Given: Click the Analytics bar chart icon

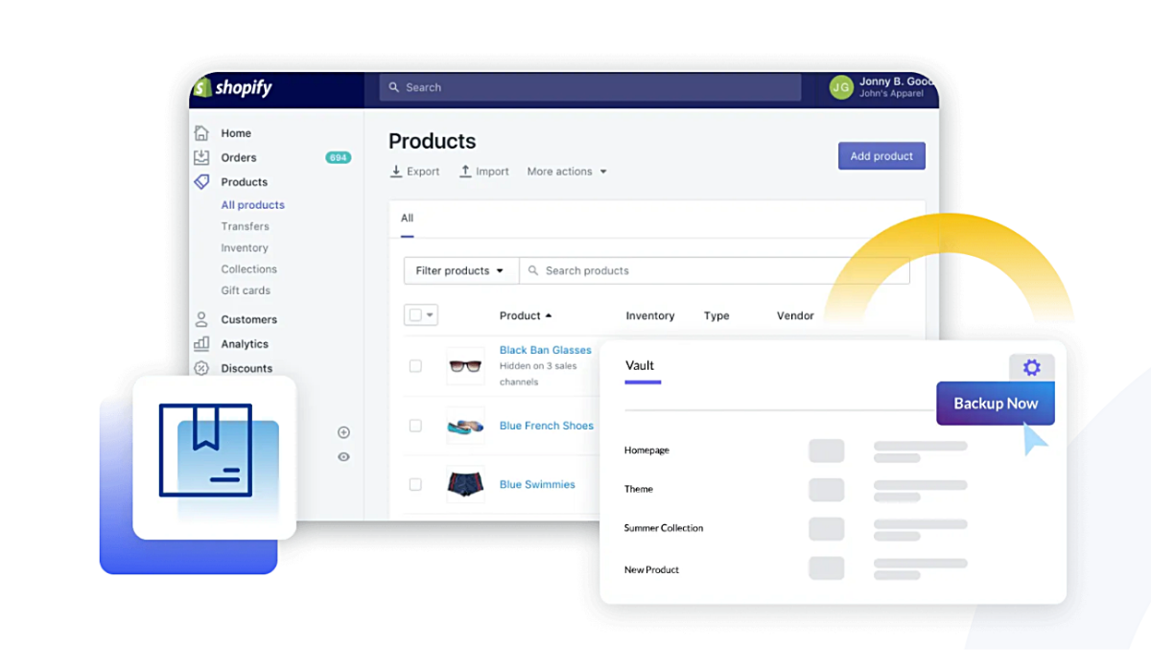Looking at the screenshot, I should (201, 343).
